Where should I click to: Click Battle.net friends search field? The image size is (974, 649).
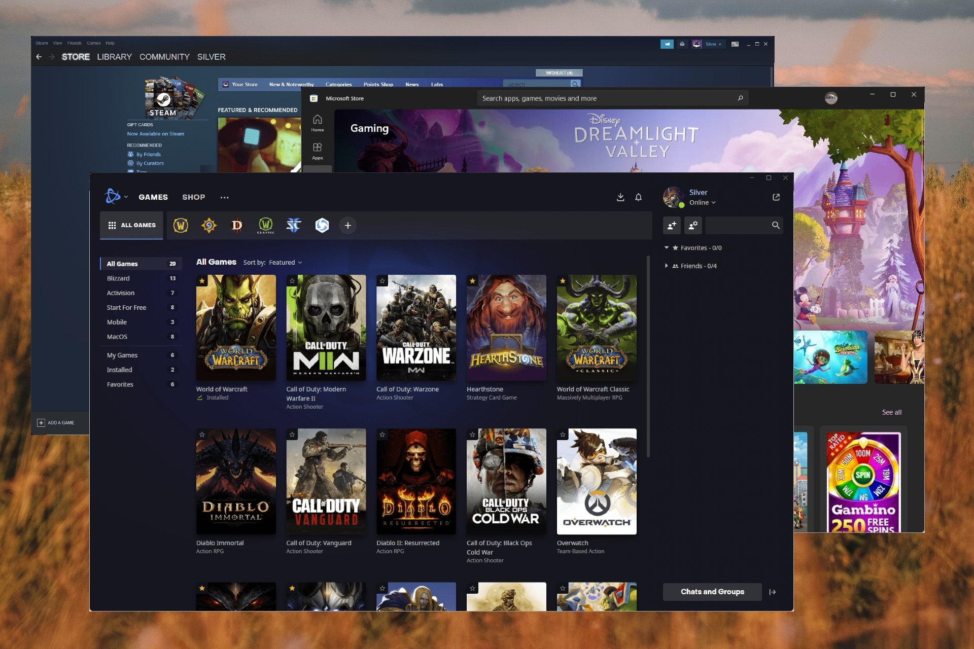pos(744,225)
